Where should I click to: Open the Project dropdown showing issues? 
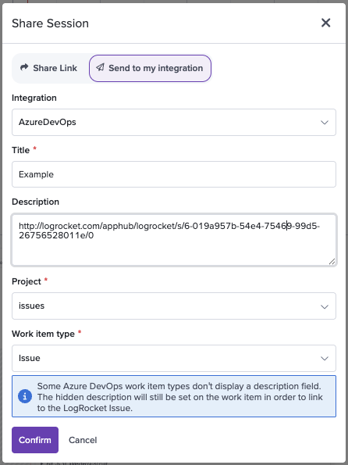point(174,306)
